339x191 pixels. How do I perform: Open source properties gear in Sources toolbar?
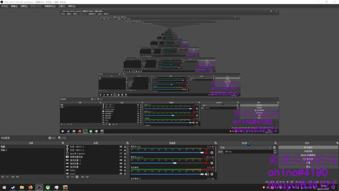pos(77,177)
